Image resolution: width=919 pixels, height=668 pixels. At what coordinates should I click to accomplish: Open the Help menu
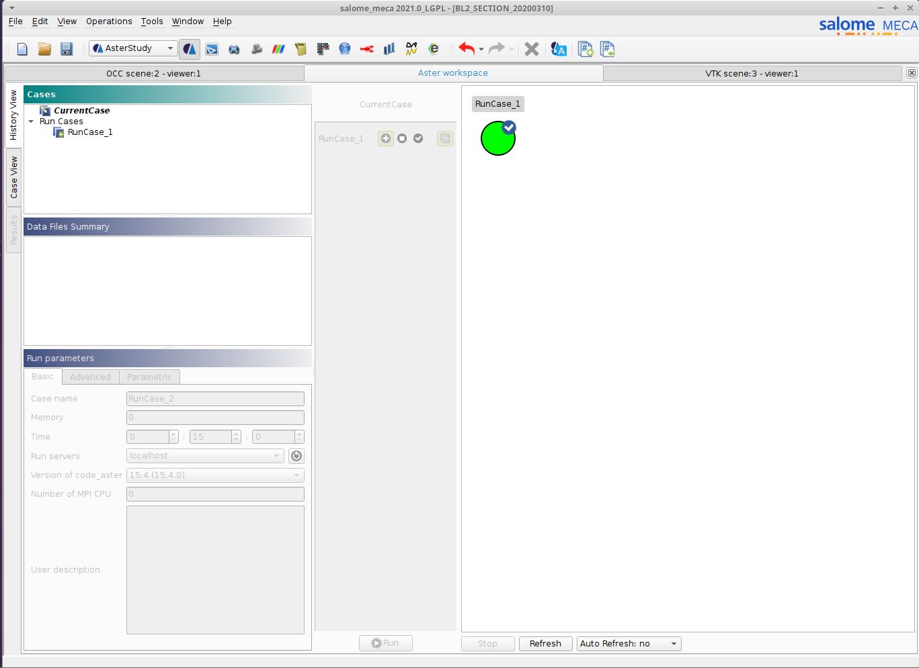point(223,21)
